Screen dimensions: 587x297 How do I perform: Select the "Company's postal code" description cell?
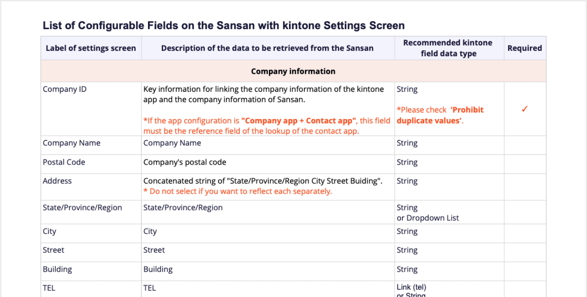[184, 162]
